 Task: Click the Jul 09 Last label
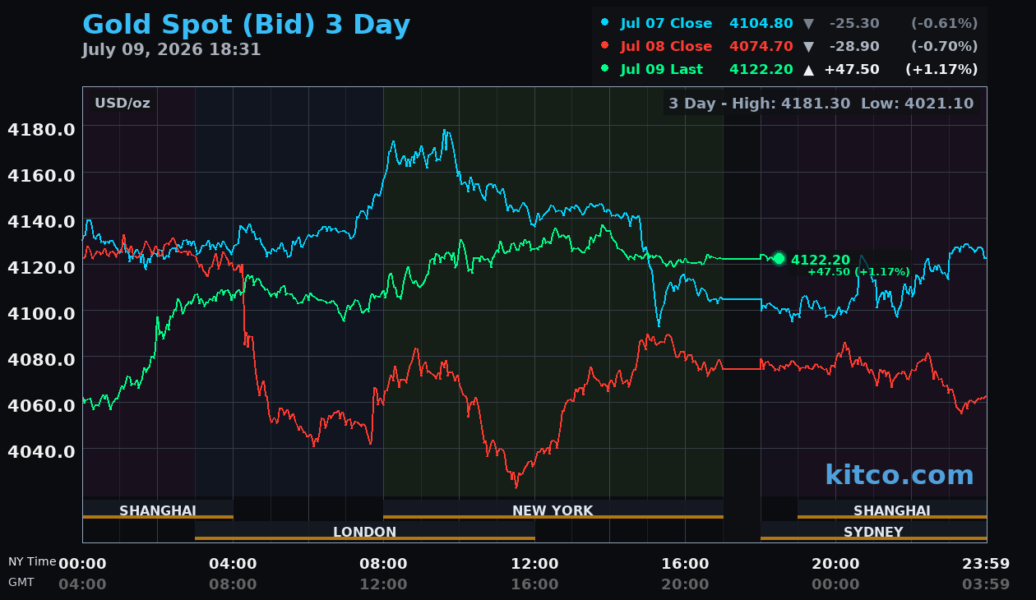click(662, 70)
